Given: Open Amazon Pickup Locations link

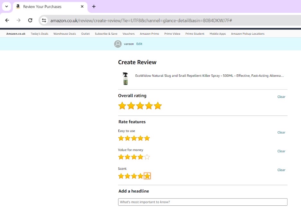Looking at the screenshot, I should pyautogui.click(x=248, y=34).
